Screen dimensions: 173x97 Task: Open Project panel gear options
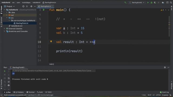coord(31,6)
